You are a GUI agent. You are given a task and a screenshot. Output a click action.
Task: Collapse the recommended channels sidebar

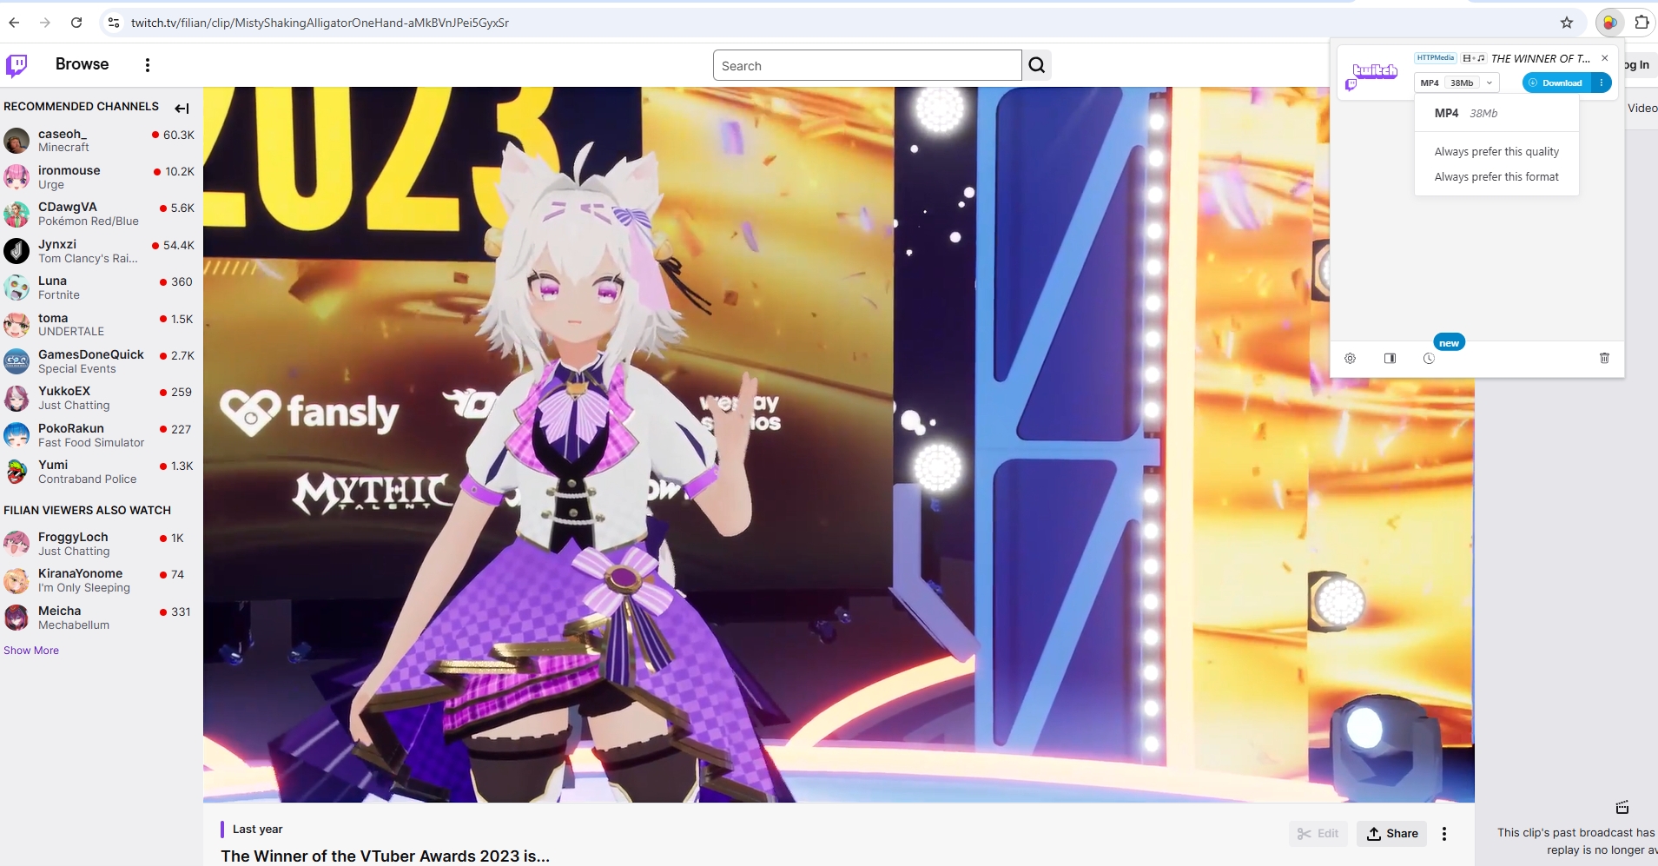[182, 109]
